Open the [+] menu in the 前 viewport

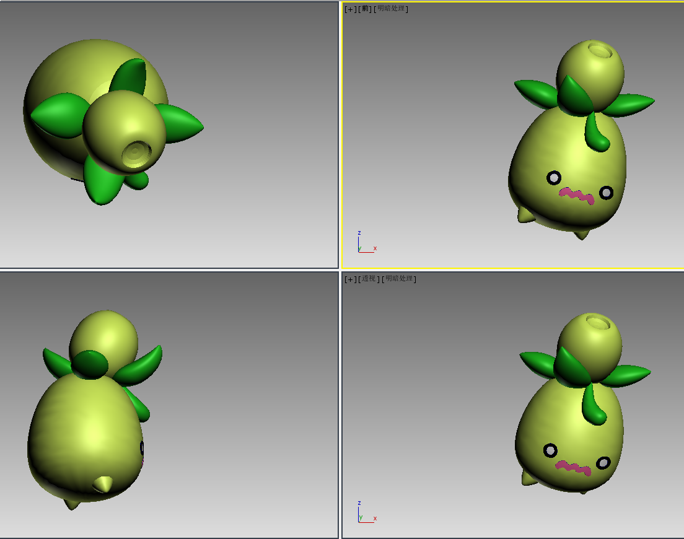point(350,9)
